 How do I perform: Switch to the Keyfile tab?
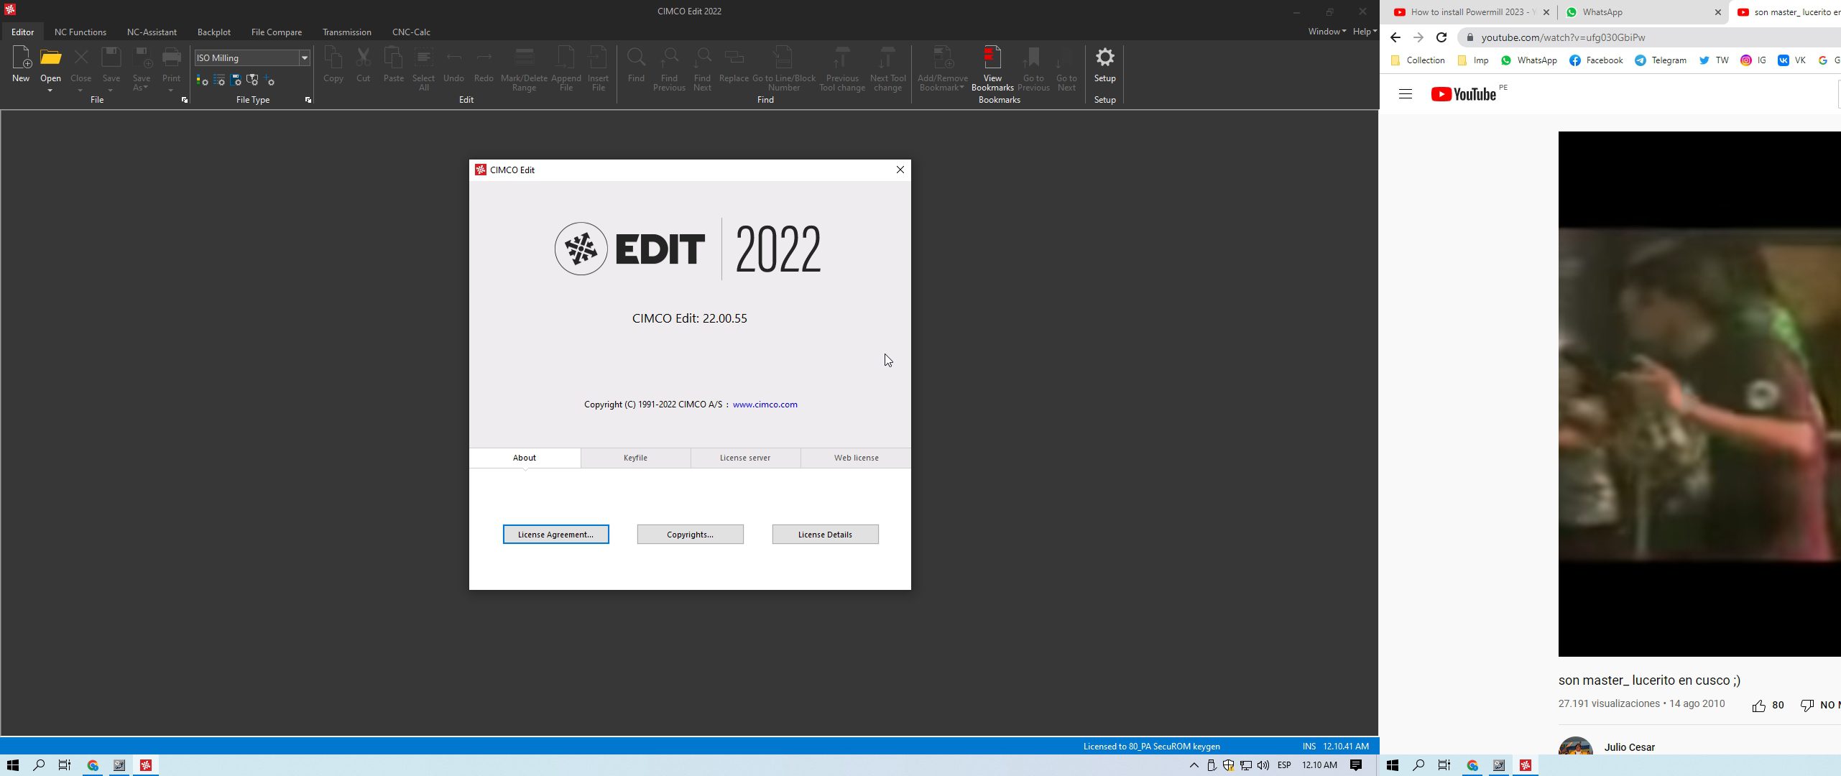635,458
